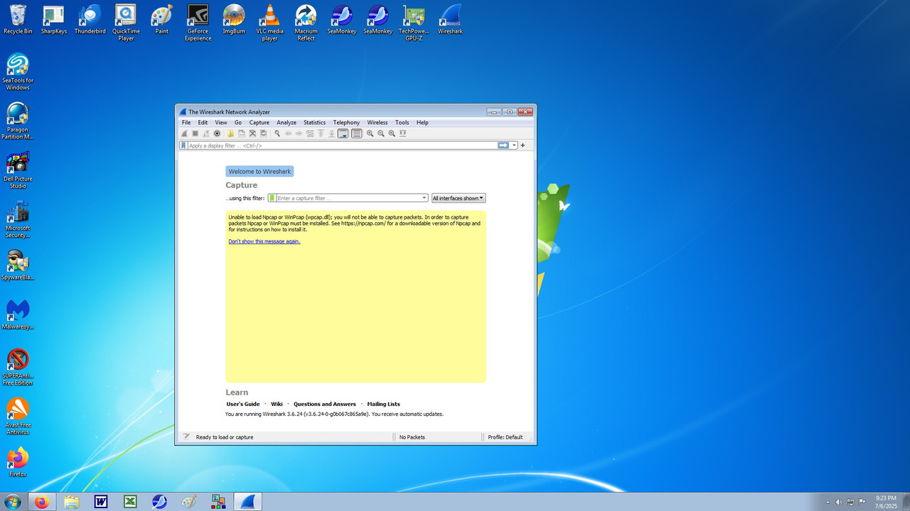Zoom in the main window text
910x511 pixels.
coord(370,133)
